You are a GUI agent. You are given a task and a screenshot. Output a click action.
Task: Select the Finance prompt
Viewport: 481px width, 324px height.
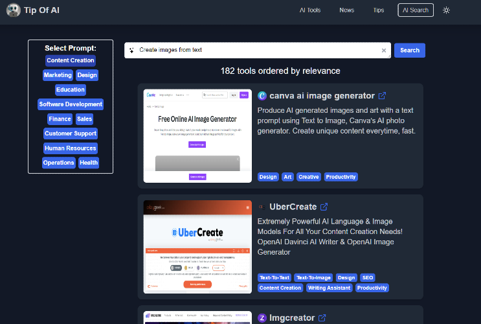(60, 119)
